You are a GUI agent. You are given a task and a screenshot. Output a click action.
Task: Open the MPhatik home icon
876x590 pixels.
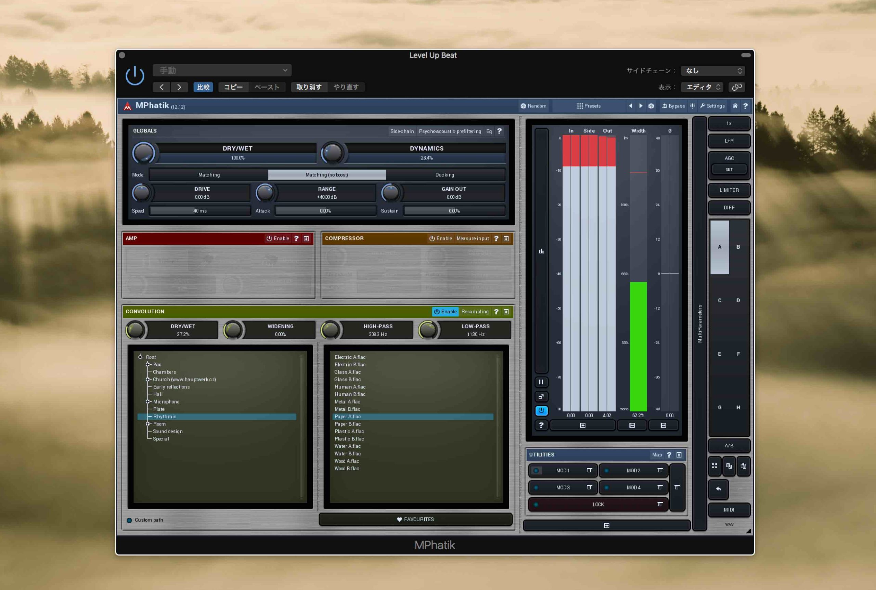(x=735, y=106)
